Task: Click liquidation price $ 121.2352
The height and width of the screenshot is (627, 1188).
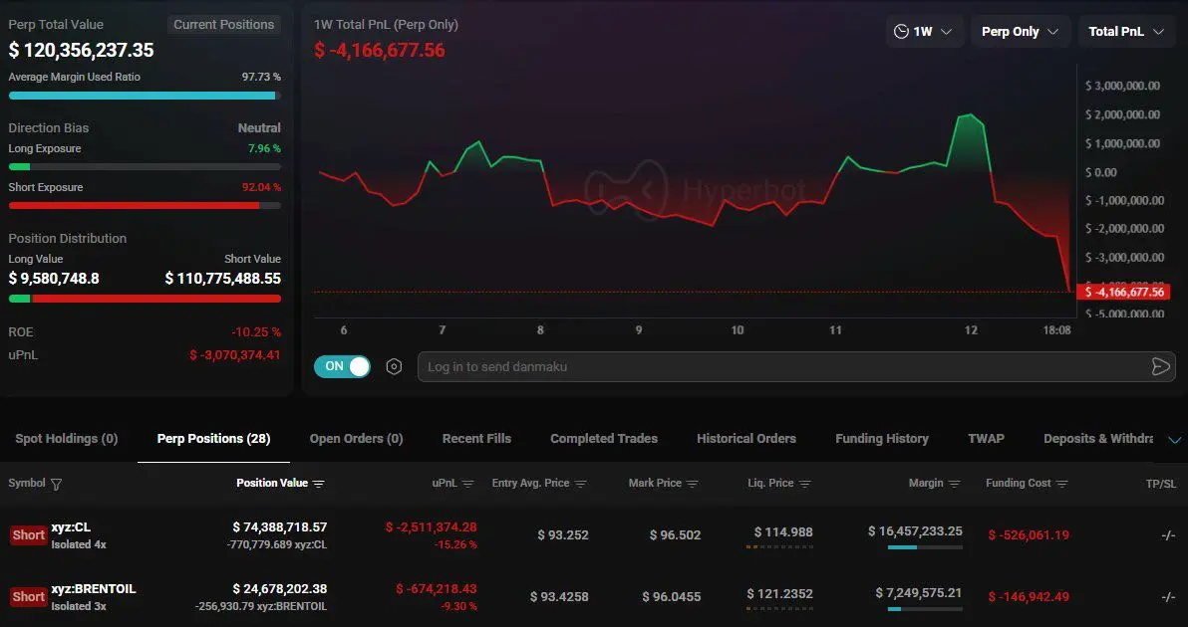Action: pos(779,594)
